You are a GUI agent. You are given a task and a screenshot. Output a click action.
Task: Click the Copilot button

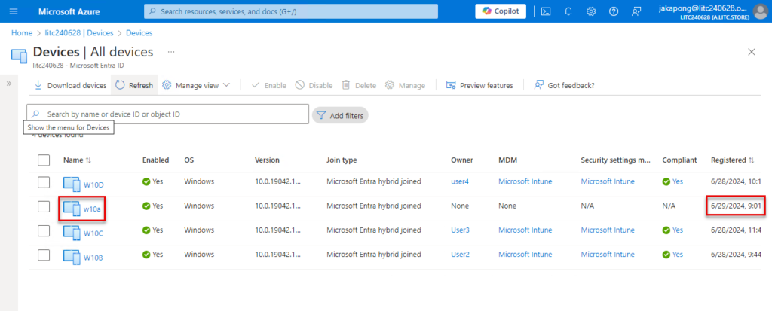(501, 11)
